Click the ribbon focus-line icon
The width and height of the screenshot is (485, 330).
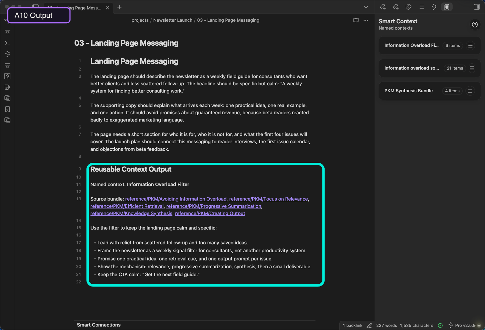pyautogui.click(x=8, y=32)
